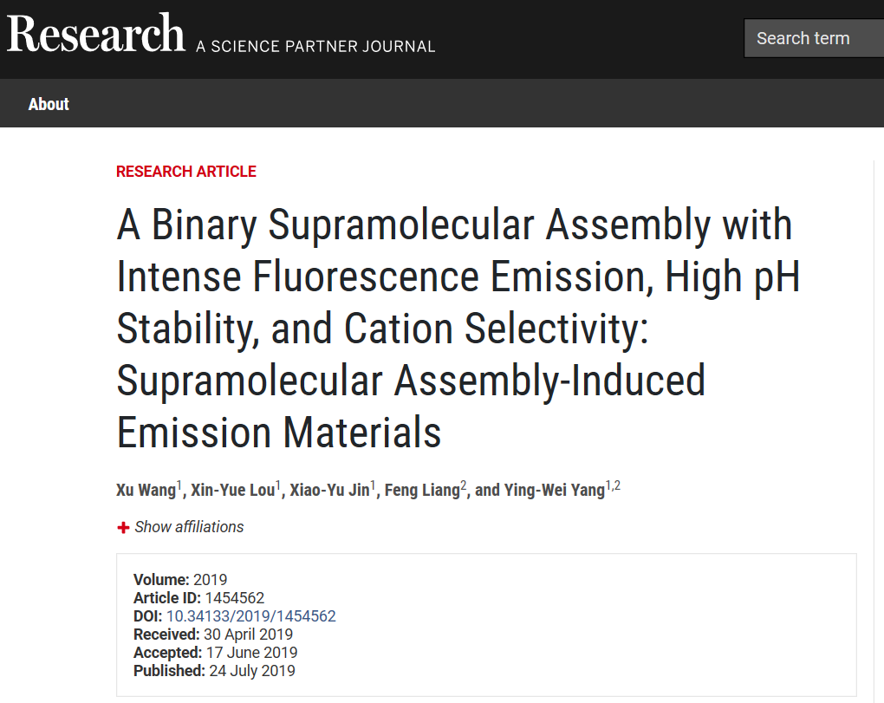Select author Xiao-Yu Jin
Viewport: 884px width, 703px height.
tap(330, 491)
